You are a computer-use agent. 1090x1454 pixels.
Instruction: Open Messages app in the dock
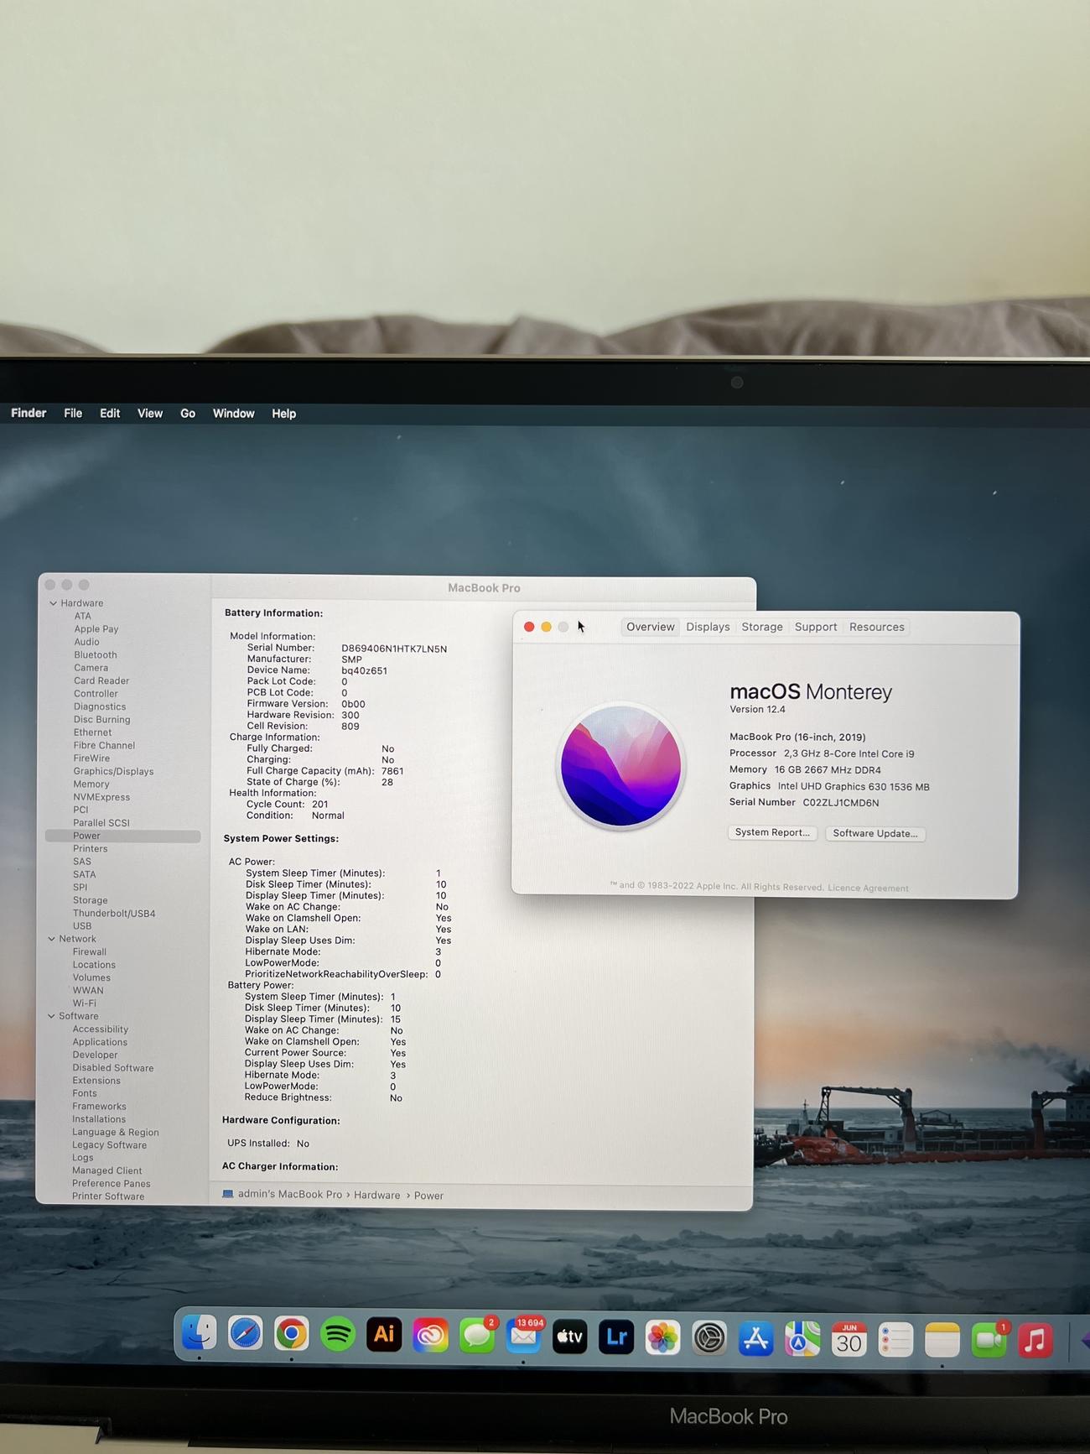477,1336
